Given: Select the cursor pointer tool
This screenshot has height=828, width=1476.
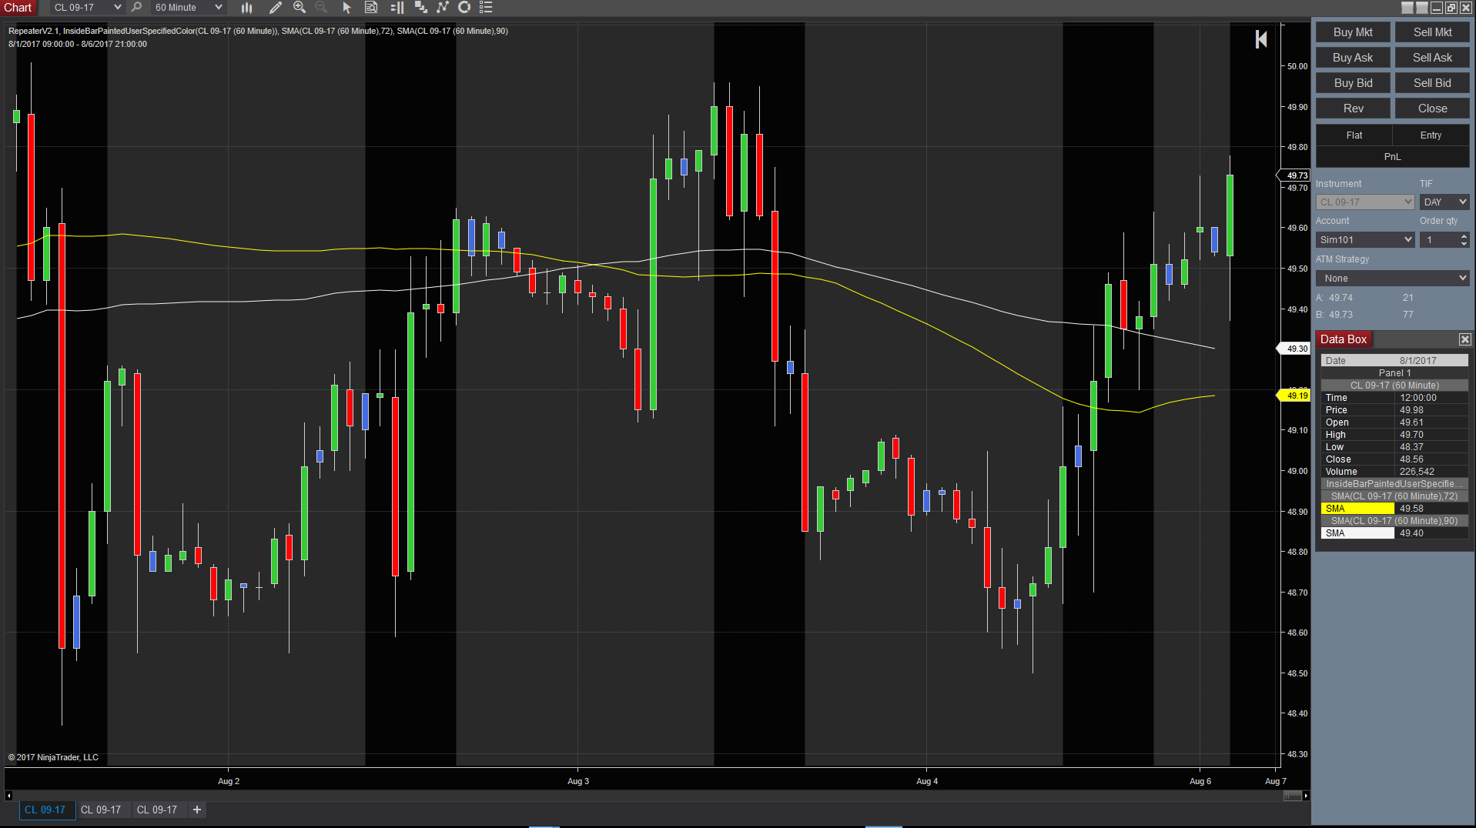Looking at the screenshot, I should coord(346,8).
